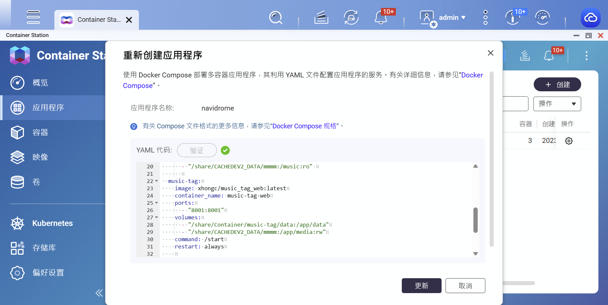
Task: Click the info icon beside Compose format note
Action: (134, 126)
